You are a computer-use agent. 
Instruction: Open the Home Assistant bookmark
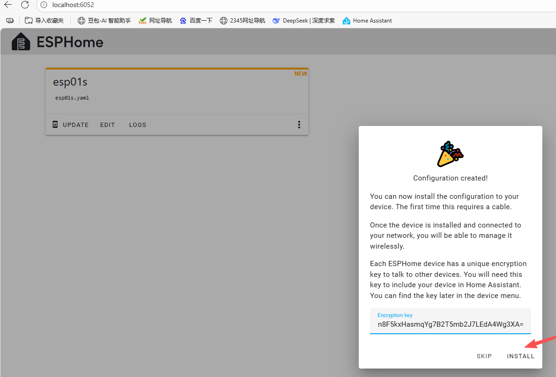click(x=367, y=21)
